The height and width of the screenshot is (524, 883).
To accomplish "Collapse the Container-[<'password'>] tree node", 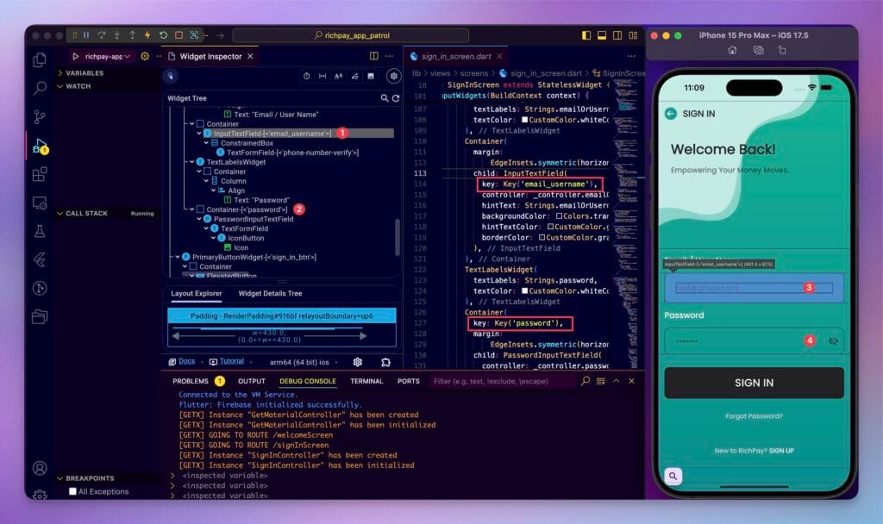I will point(192,209).
